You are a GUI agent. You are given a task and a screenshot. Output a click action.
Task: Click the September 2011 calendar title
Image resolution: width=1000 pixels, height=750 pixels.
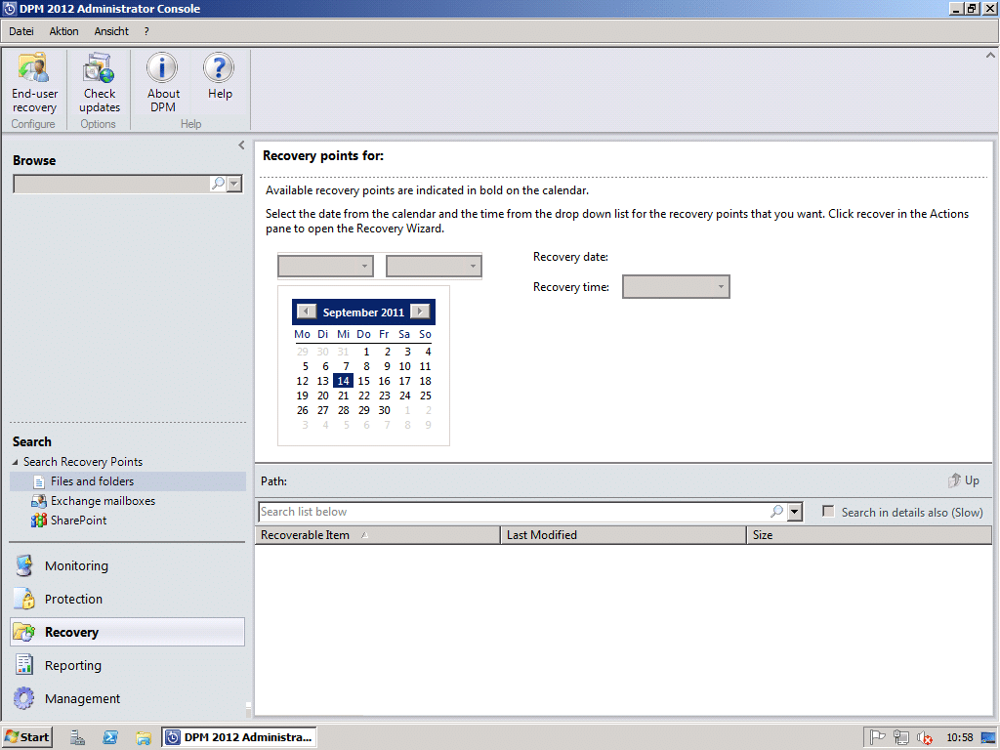pyautogui.click(x=363, y=312)
